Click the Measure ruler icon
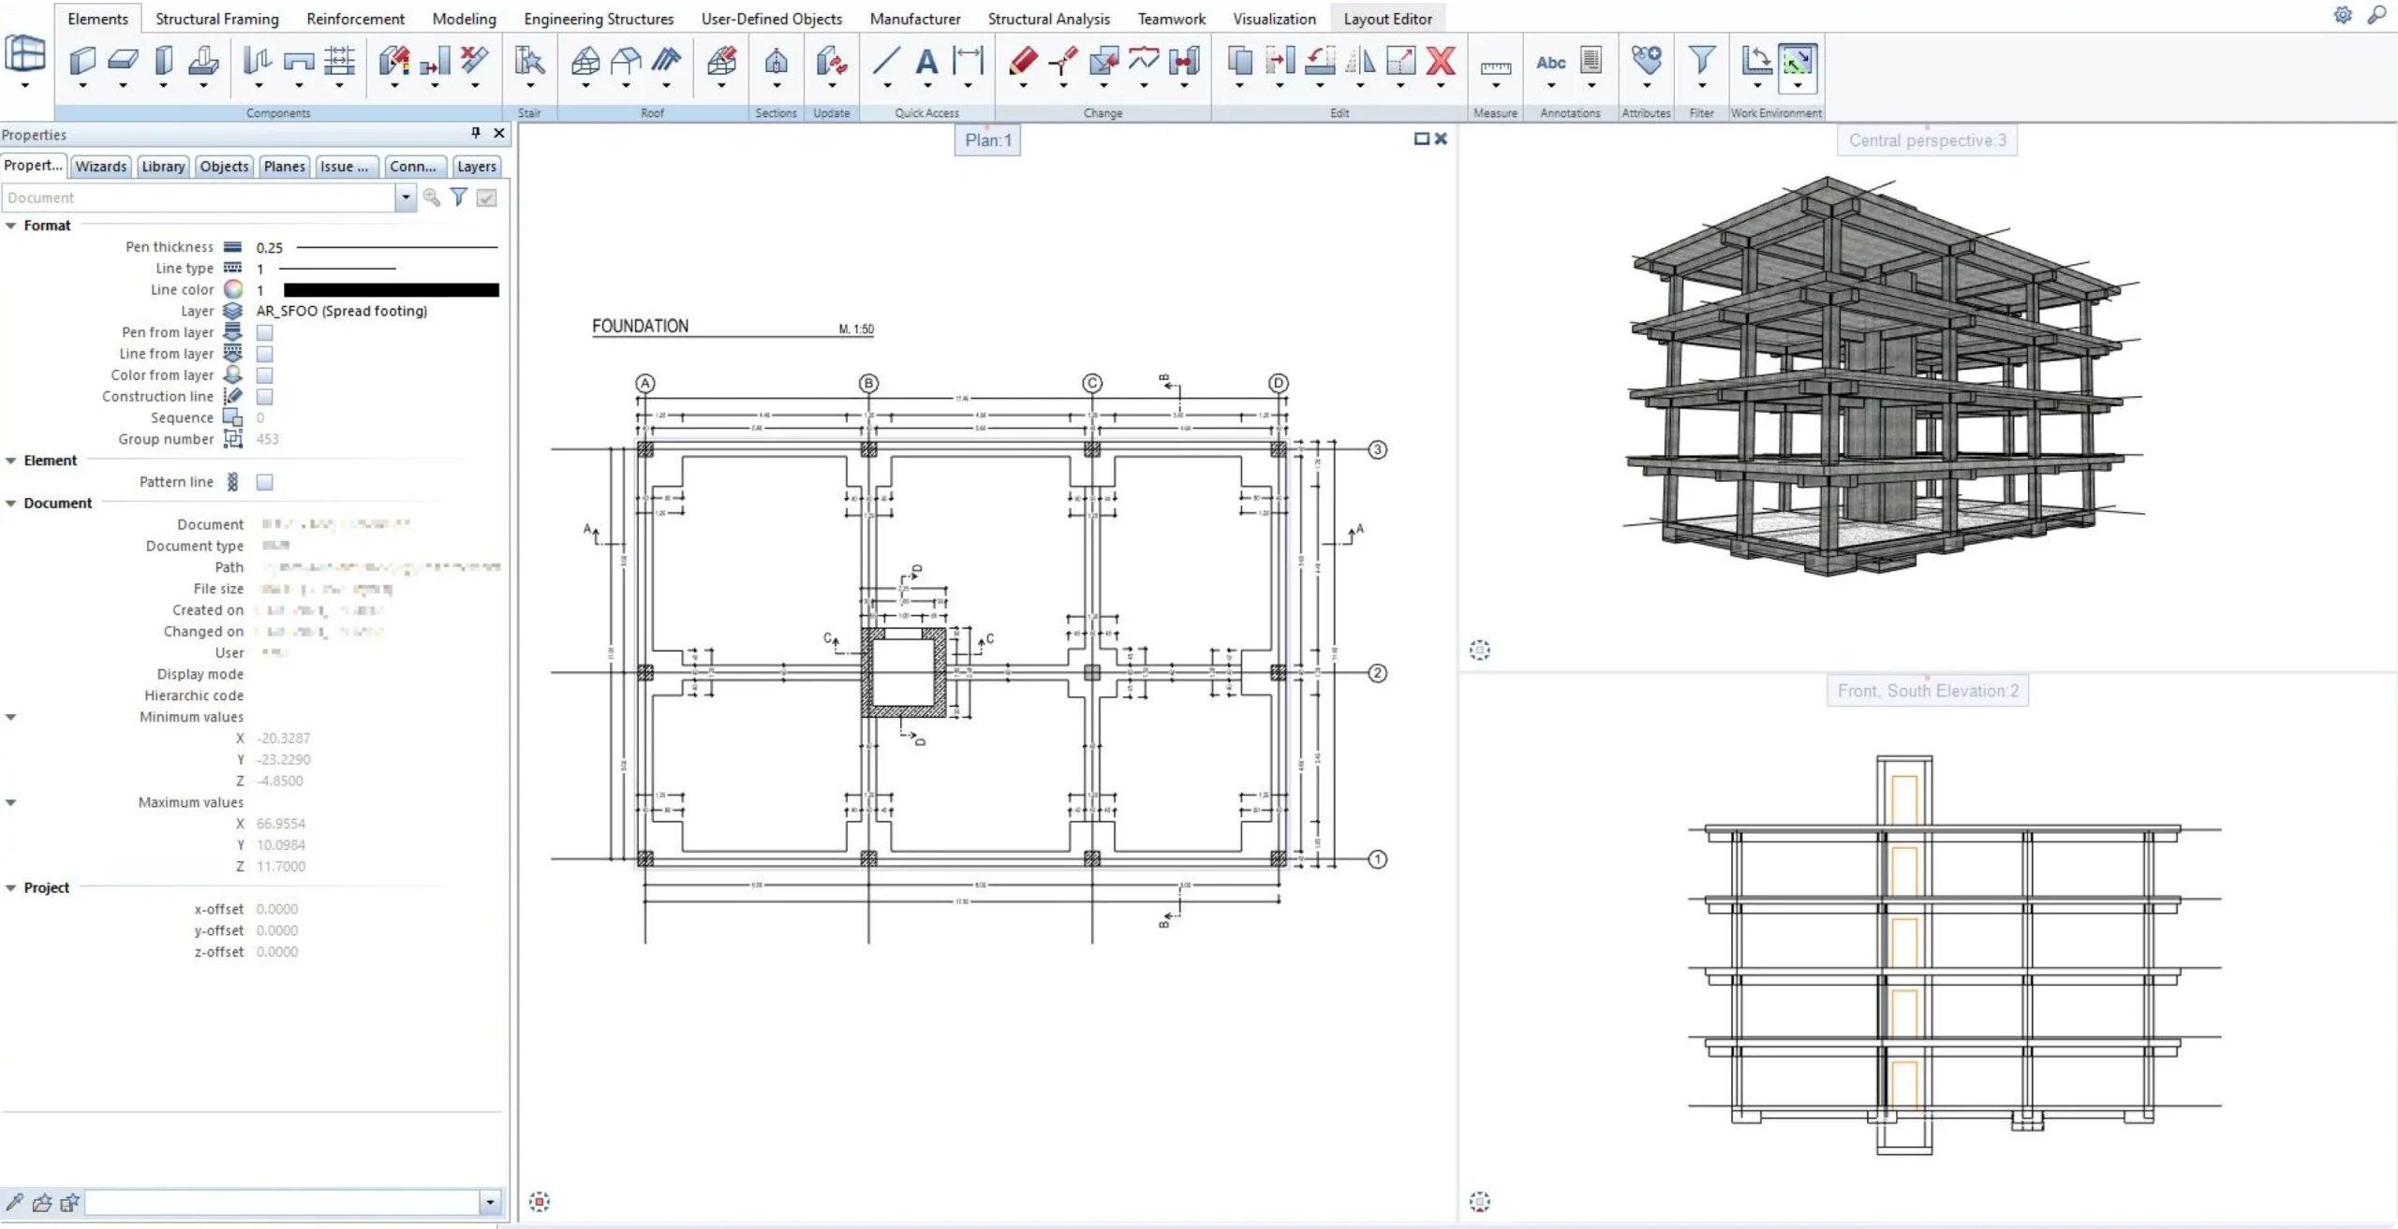The image size is (2398, 1229). (1496, 67)
